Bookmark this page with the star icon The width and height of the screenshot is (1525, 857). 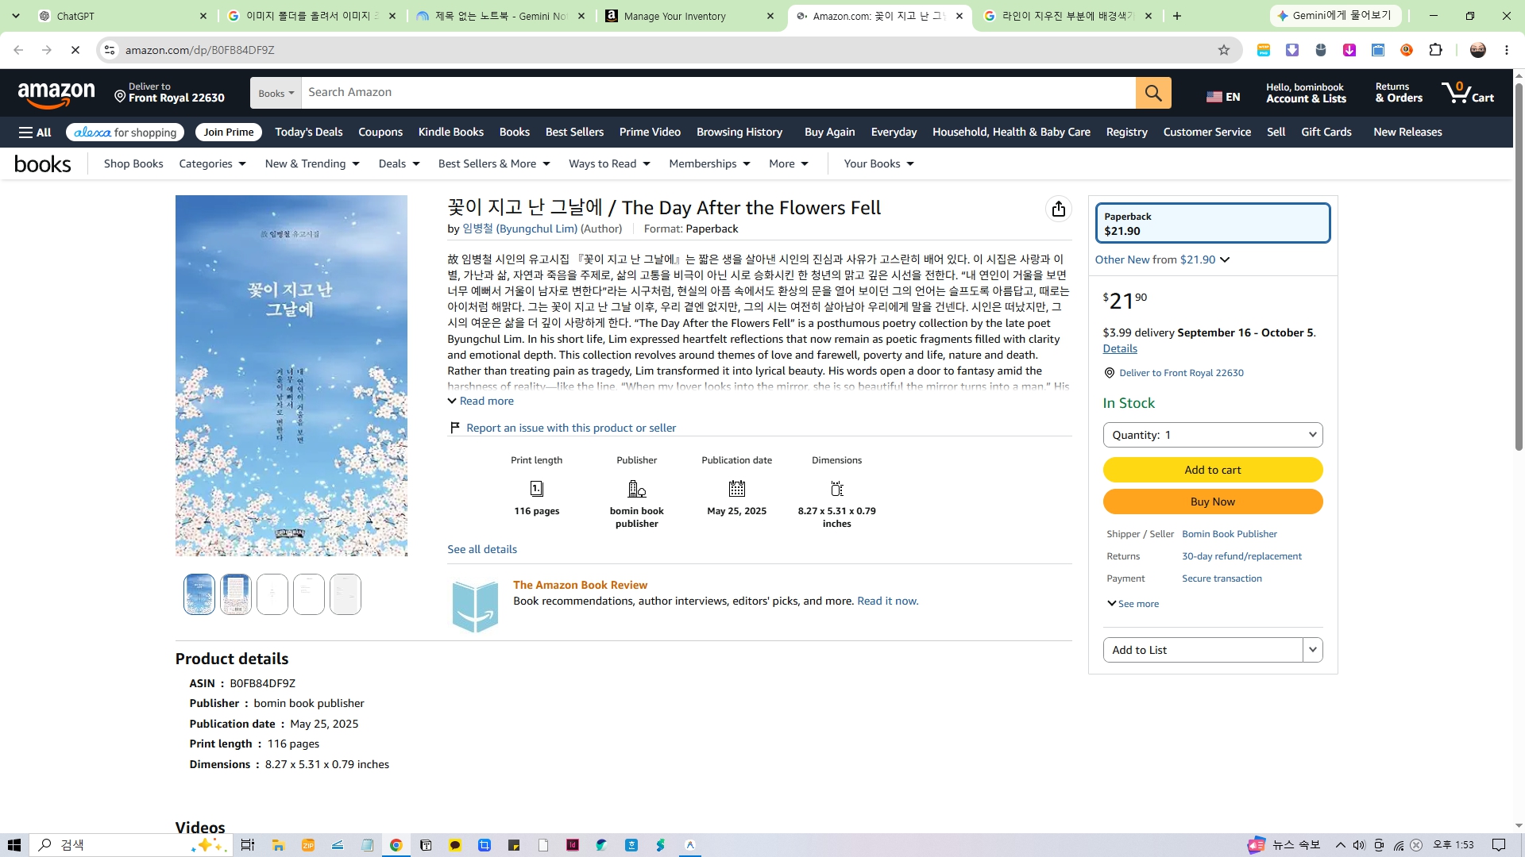coord(1224,50)
